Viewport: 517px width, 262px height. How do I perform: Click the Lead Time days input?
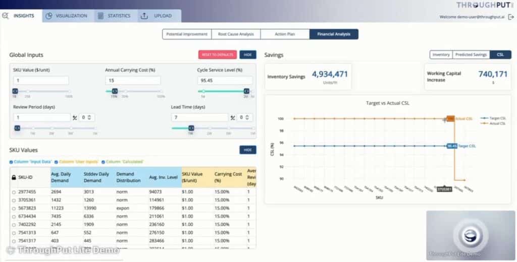point(199,117)
